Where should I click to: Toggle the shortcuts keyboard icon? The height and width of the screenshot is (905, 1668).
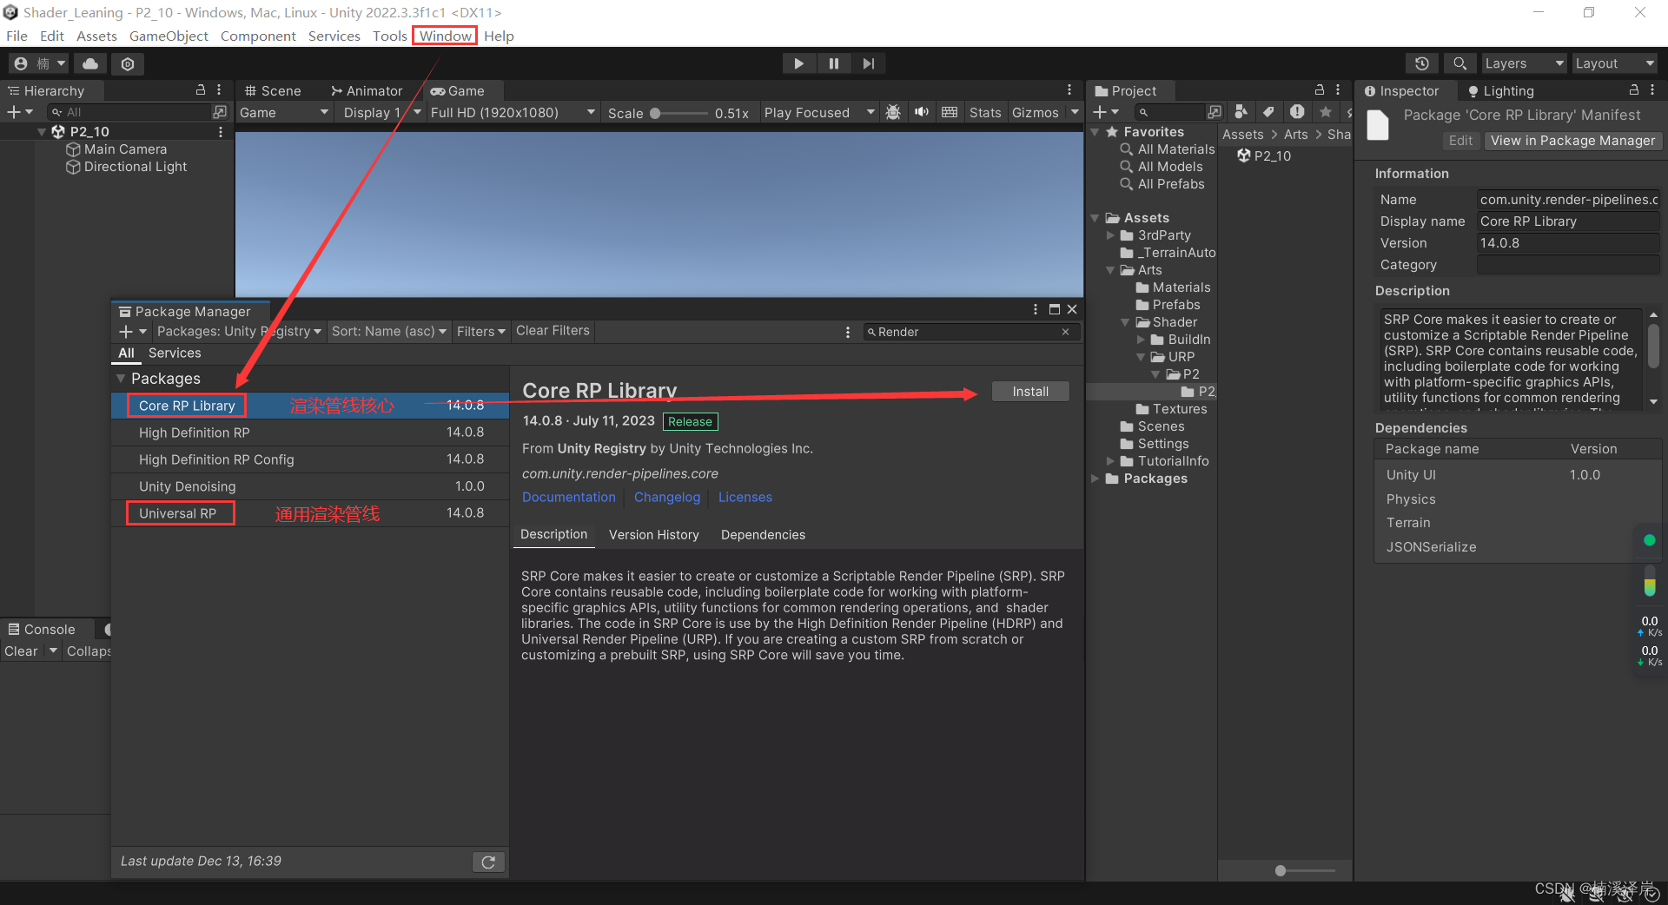[x=950, y=113]
